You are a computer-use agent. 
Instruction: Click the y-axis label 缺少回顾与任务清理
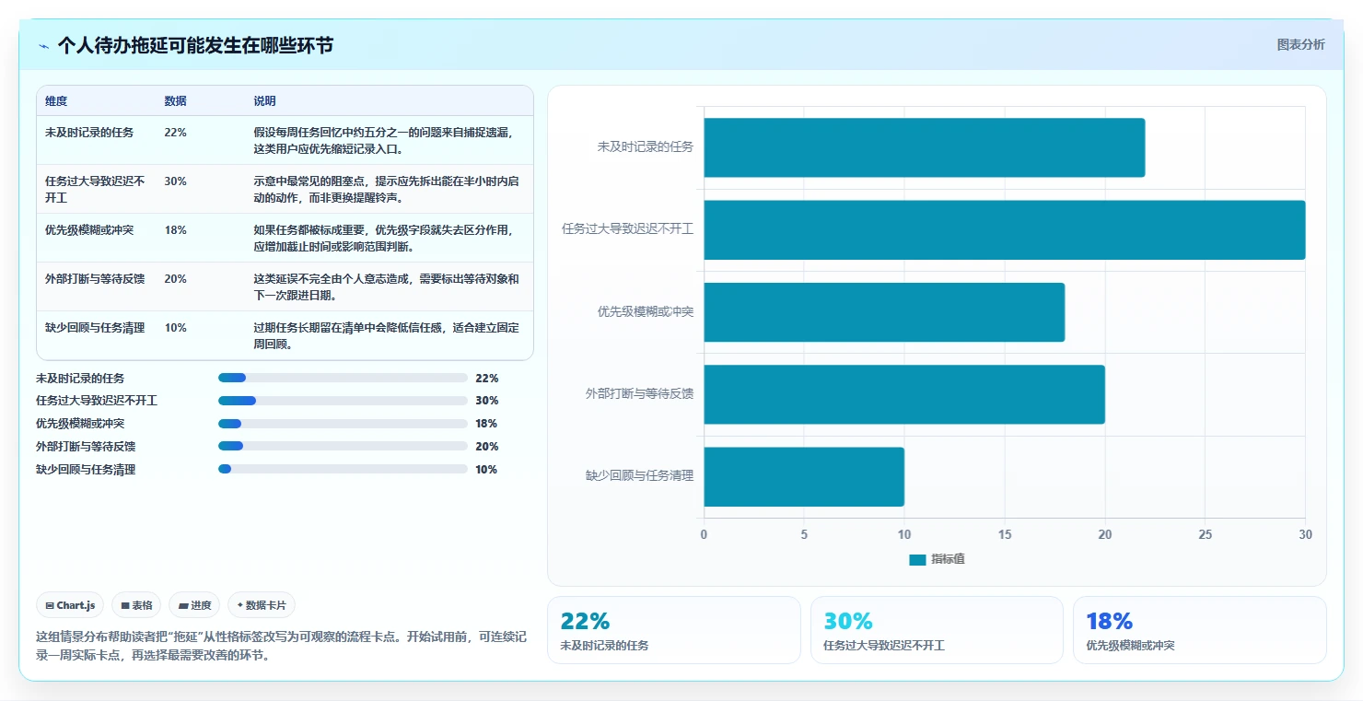(639, 476)
